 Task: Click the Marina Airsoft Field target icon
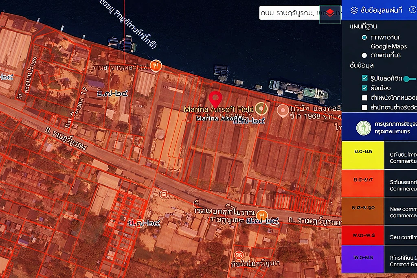(x=261, y=109)
